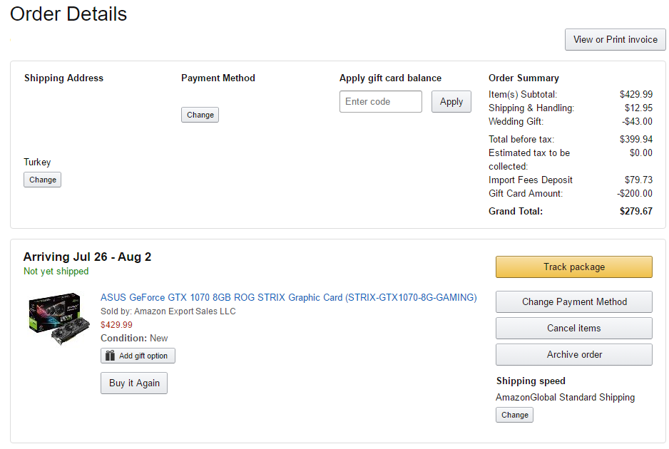This screenshot has height=449, width=669.
Task: Click the gift icon in Add gift option
Action: click(110, 356)
